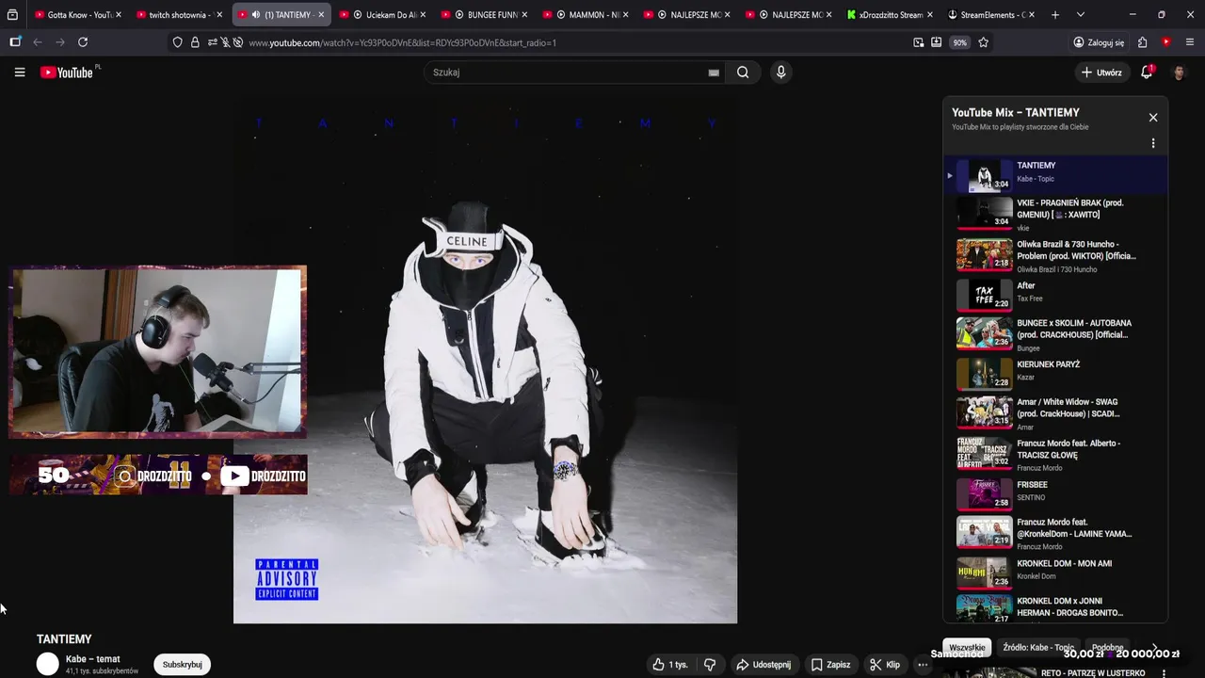Click the search magnifier button
1205x678 pixels.
coord(743,73)
